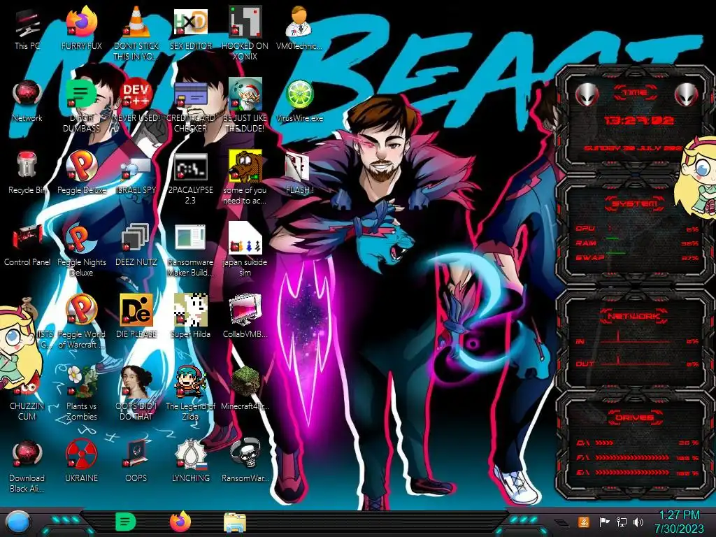This screenshot has width=716, height=537.
Task: Click the orange Java tray icon
Action: (x=584, y=522)
